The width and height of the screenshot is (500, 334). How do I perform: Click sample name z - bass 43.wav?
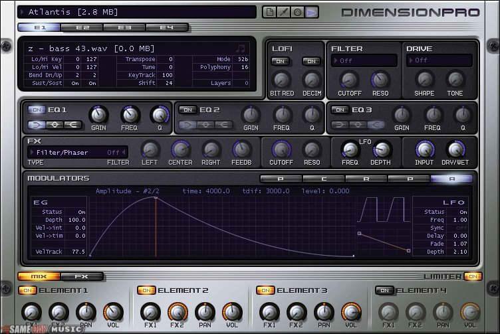pyautogui.click(x=91, y=48)
